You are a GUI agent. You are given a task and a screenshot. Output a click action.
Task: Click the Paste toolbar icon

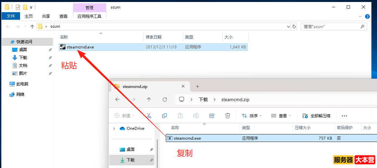point(180,116)
